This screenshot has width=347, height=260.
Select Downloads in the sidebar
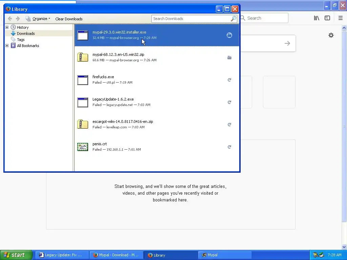pos(26,34)
